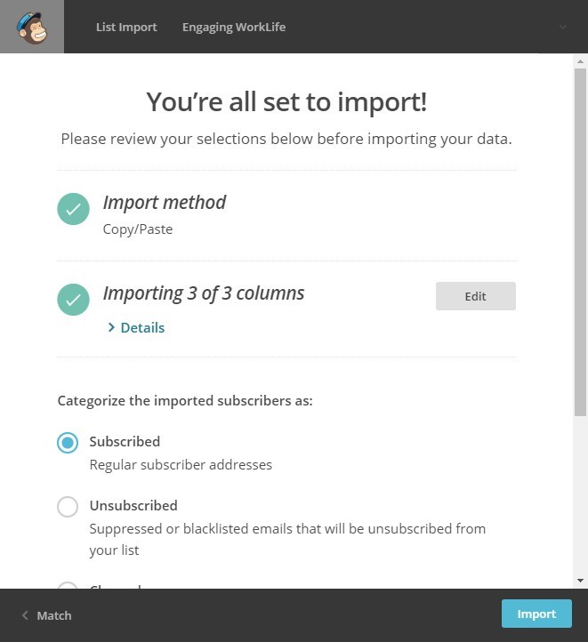Click the scrollbar down arrow
This screenshot has width=588, height=642.
click(580, 581)
